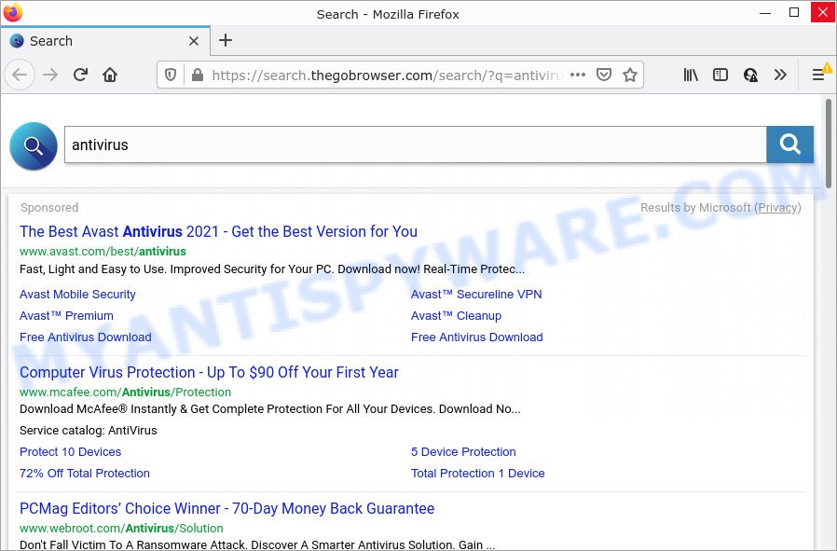The image size is (837, 551).
Task: Minimize the Firefox window
Action: point(765,12)
